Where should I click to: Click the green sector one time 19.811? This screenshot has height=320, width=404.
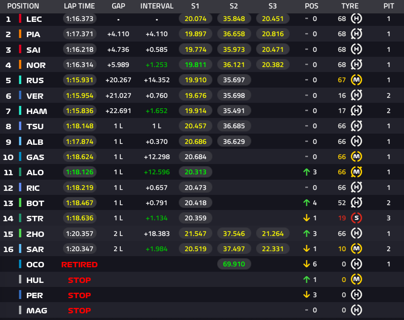195,65
